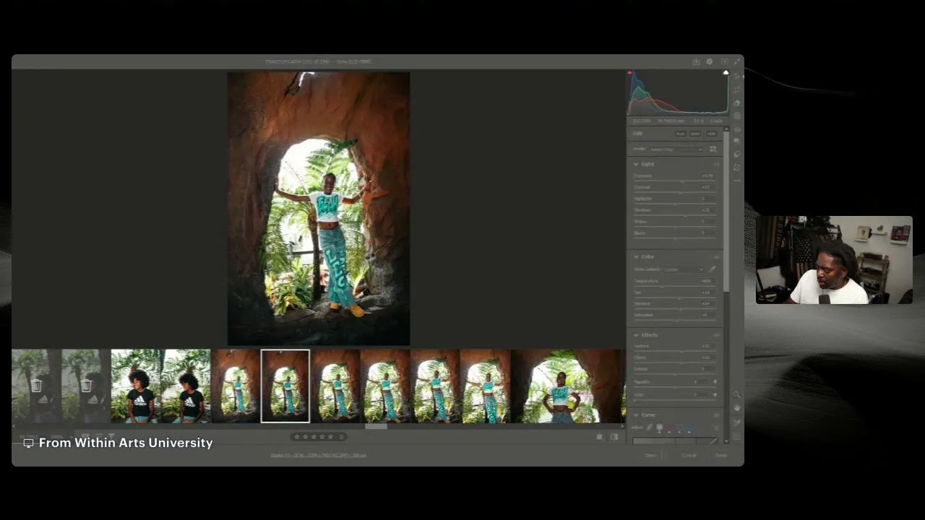Click the Auto edit button
This screenshot has height=520, width=925.
point(681,134)
